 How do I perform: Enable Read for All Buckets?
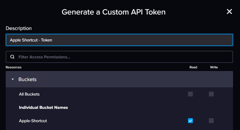190,94
